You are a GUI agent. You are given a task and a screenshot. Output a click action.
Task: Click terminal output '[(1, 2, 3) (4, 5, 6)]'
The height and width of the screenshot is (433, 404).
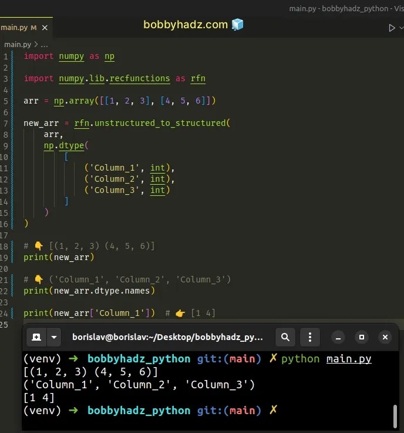pos(90,372)
